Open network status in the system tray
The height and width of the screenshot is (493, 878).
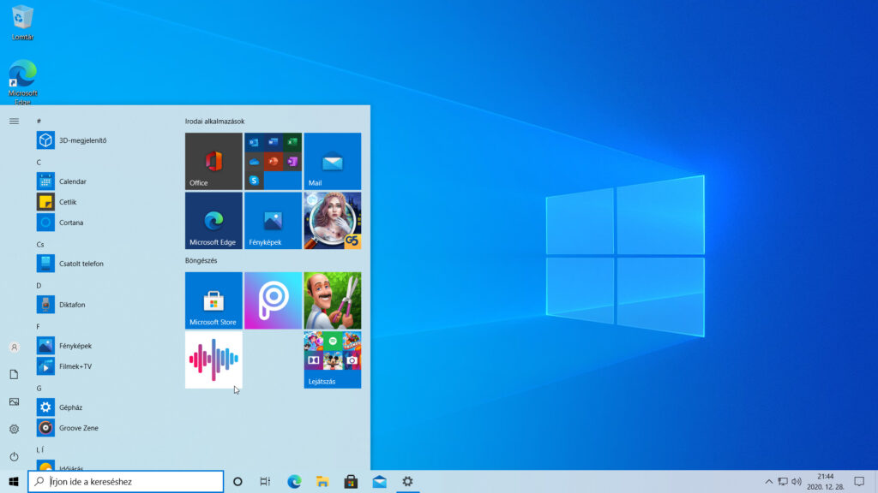point(783,481)
